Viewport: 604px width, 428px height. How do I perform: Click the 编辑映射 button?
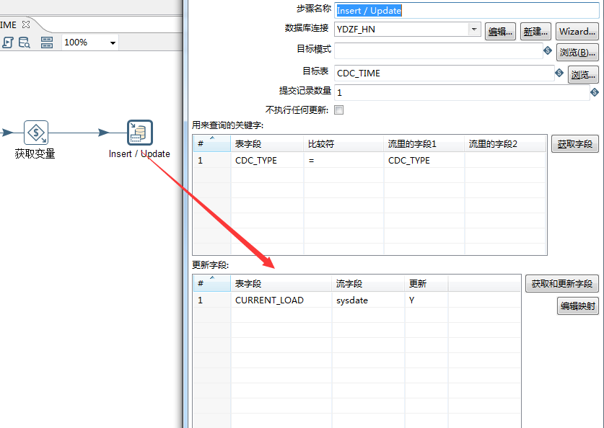pos(578,306)
